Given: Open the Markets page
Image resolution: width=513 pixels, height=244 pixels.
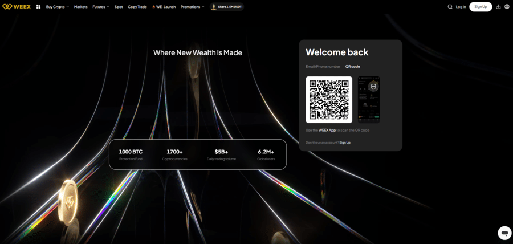Looking at the screenshot, I should click(x=80, y=6).
